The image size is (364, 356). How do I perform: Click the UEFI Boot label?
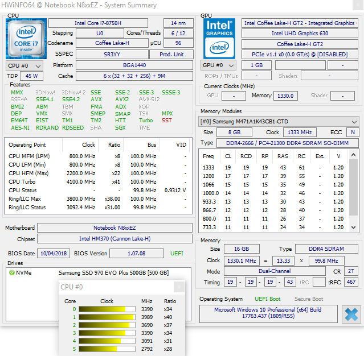tap(267, 299)
